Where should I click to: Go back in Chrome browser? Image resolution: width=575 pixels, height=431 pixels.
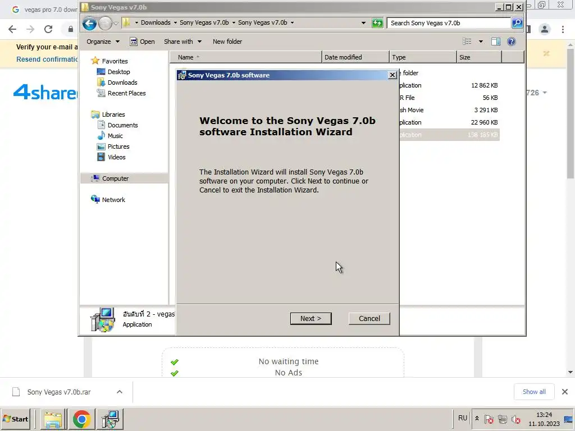(12, 29)
